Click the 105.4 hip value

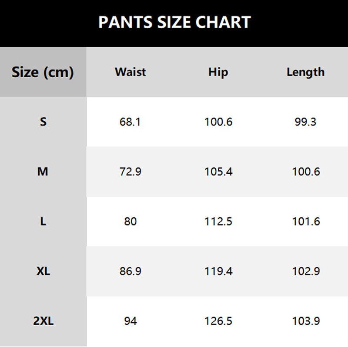218,172
